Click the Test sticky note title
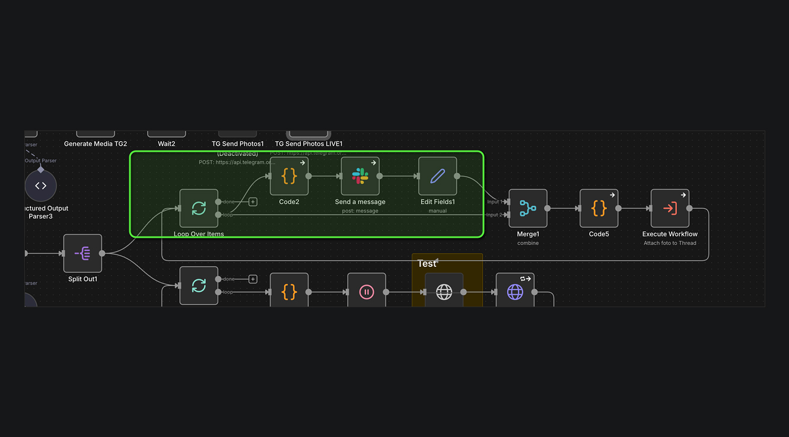 tap(427, 264)
